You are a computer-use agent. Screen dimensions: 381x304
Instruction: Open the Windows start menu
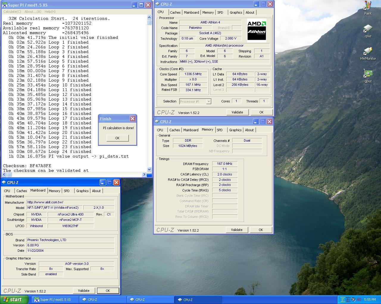pyautogui.click(x=14, y=300)
